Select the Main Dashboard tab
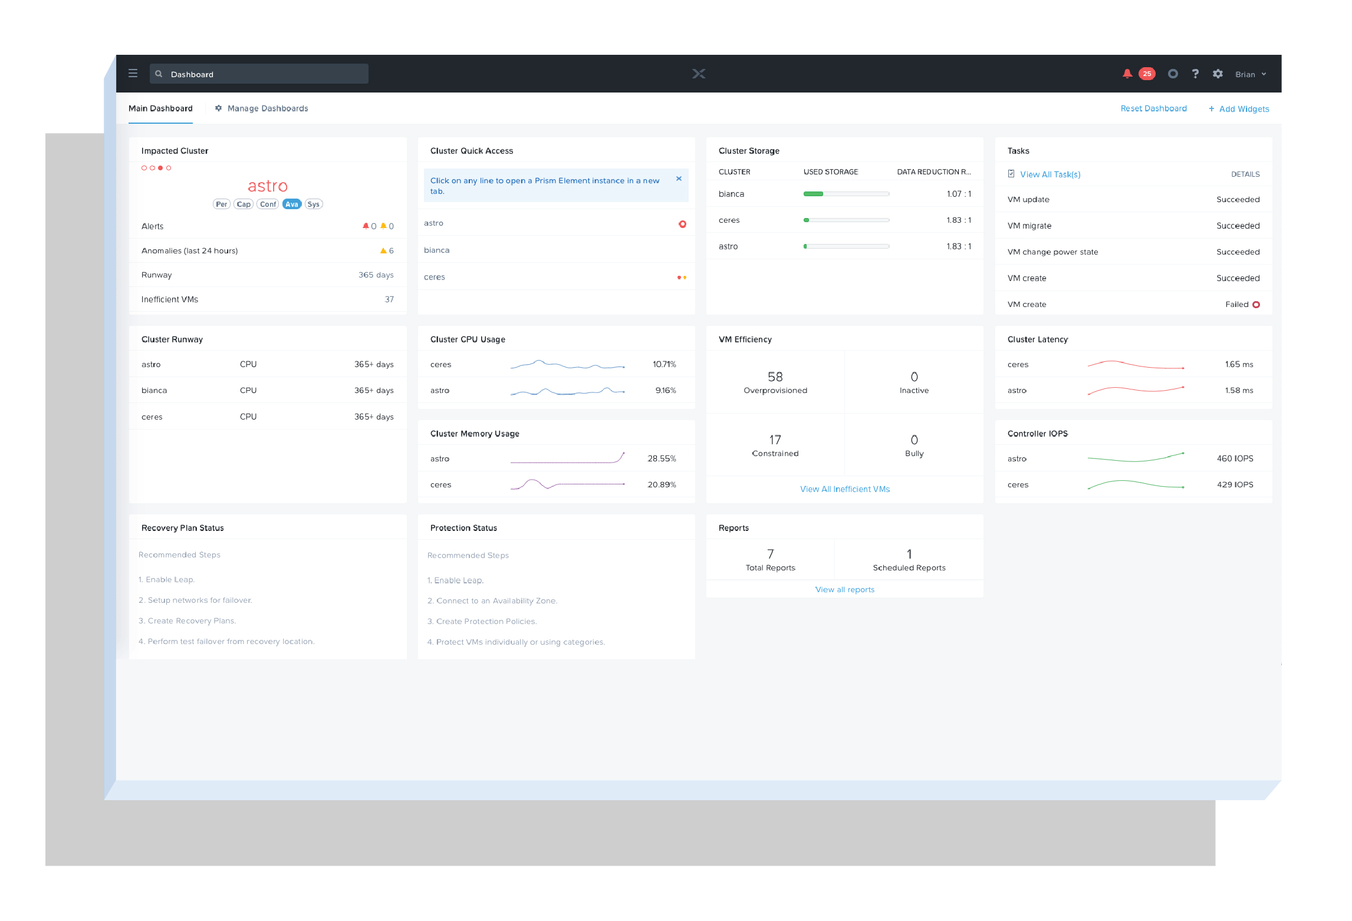 [159, 109]
